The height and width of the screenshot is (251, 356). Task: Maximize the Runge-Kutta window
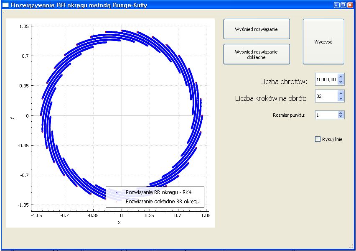(343, 5)
